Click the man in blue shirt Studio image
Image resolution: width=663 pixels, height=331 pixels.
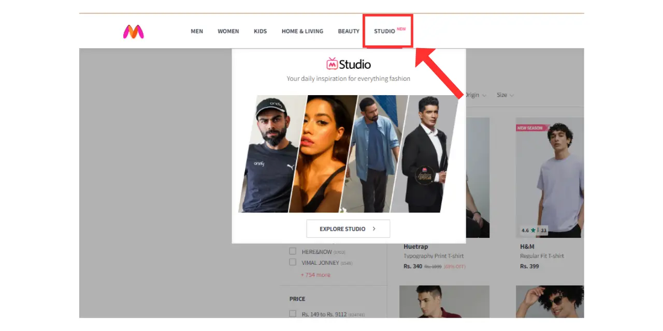[x=373, y=154]
